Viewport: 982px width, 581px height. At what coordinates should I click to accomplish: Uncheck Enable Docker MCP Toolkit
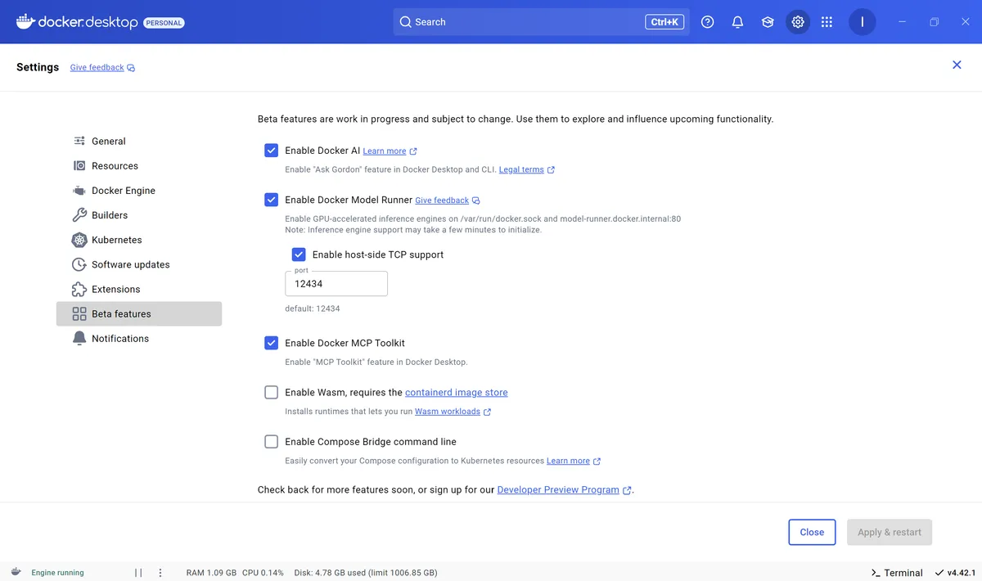(272, 343)
